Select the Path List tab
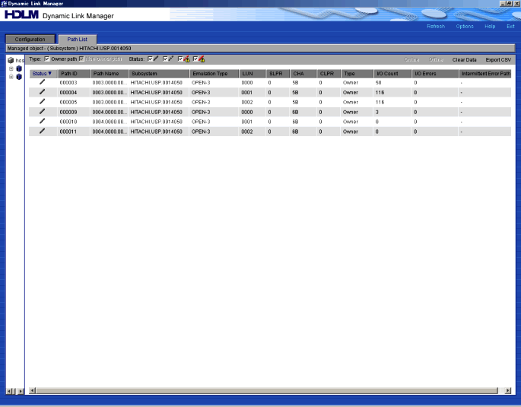Screen dimensions: 521x407 (x=78, y=40)
